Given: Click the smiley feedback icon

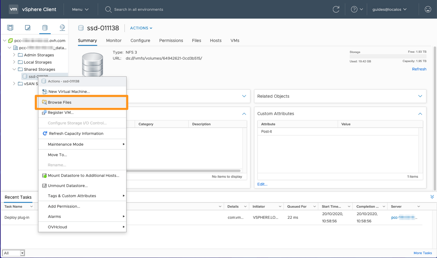Looking at the screenshot, I should tap(428, 9).
